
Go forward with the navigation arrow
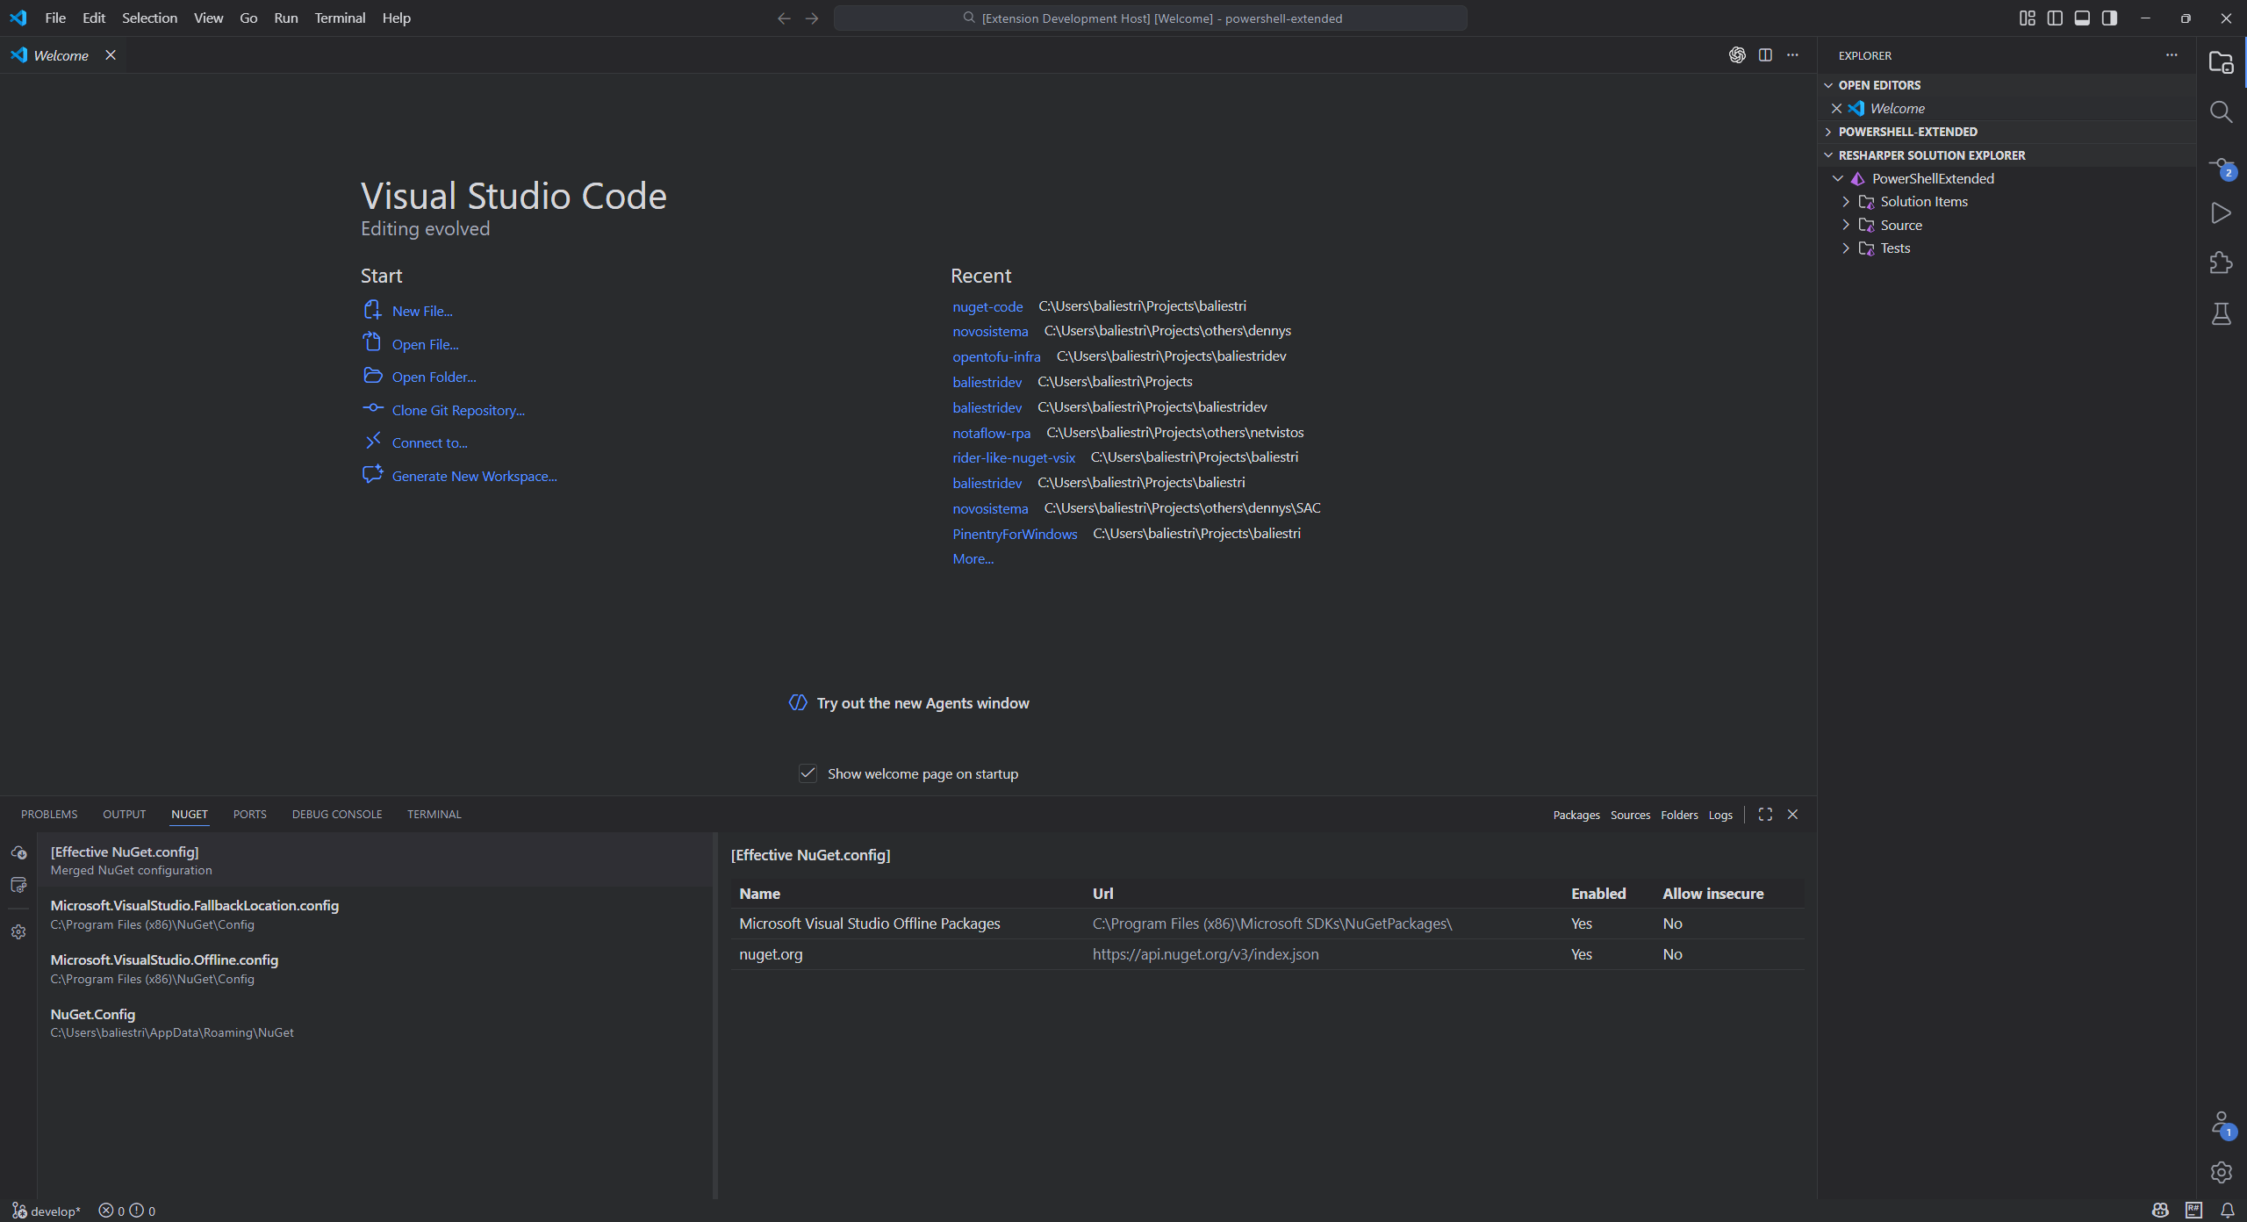(x=812, y=18)
